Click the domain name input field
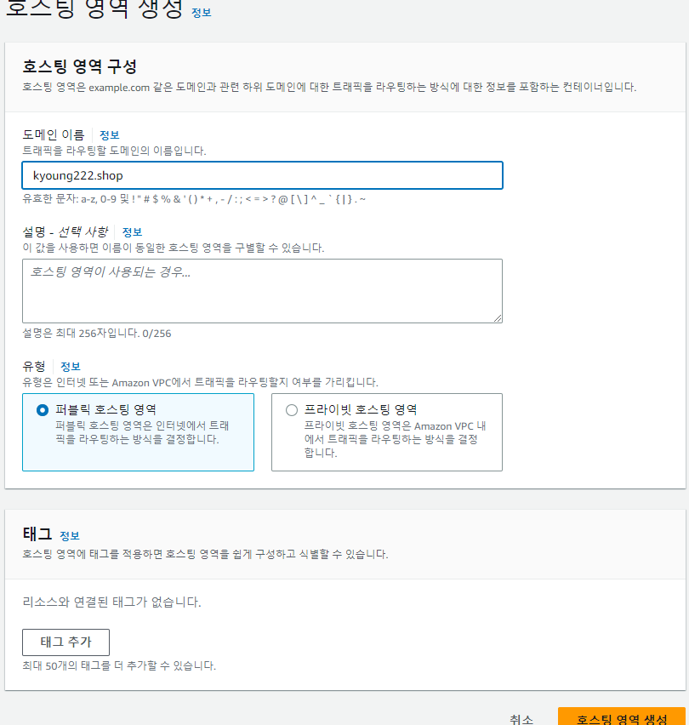The image size is (689, 725). [x=263, y=175]
